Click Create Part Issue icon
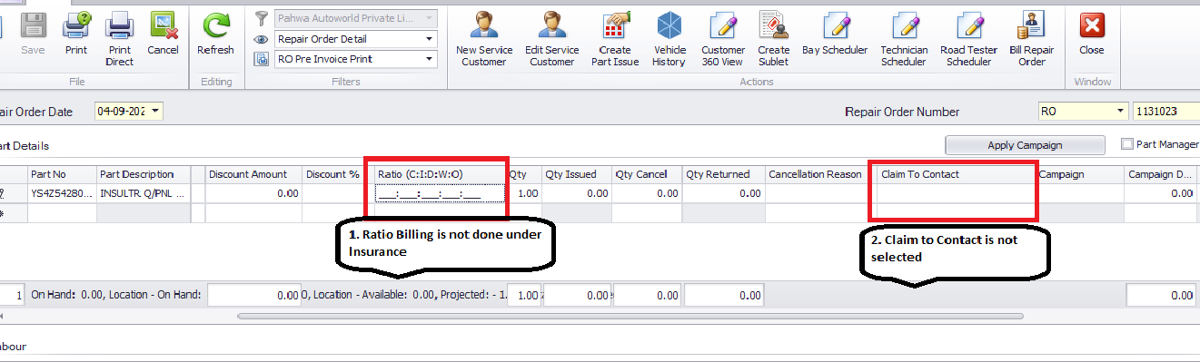This screenshot has height=362, width=1200. (616, 39)
